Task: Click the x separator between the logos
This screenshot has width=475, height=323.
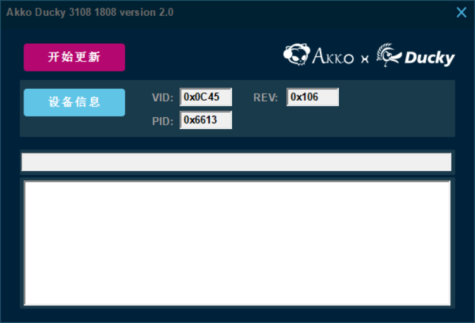Action: [364, 59]
